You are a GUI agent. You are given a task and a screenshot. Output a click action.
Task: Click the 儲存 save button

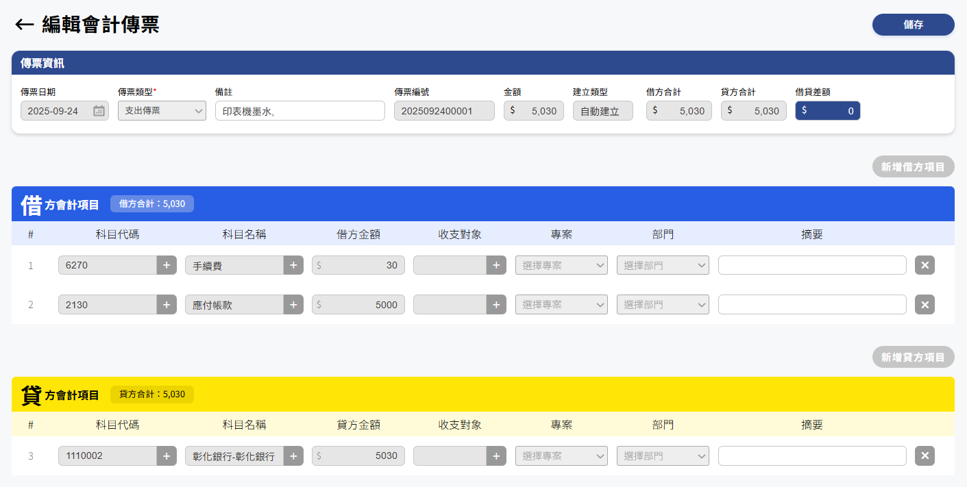tap(913, 25)
